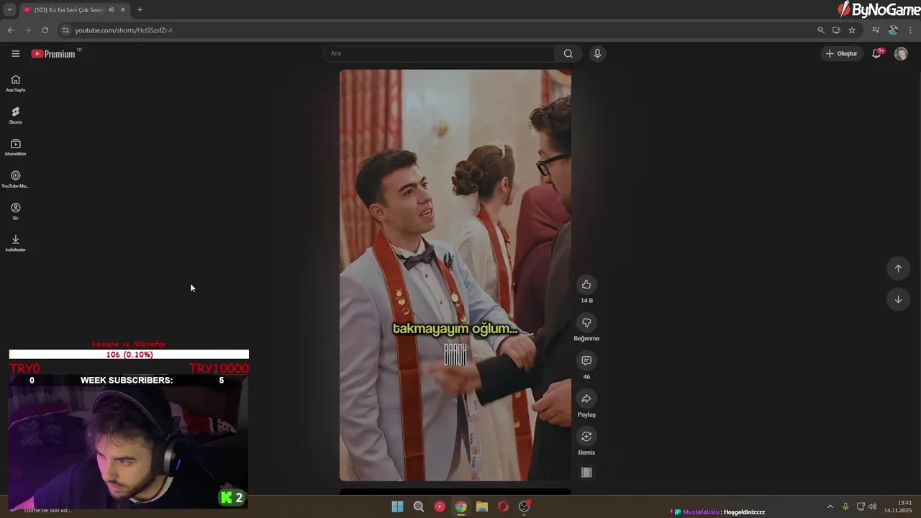Click the Oluştur (Create) button

841,54
